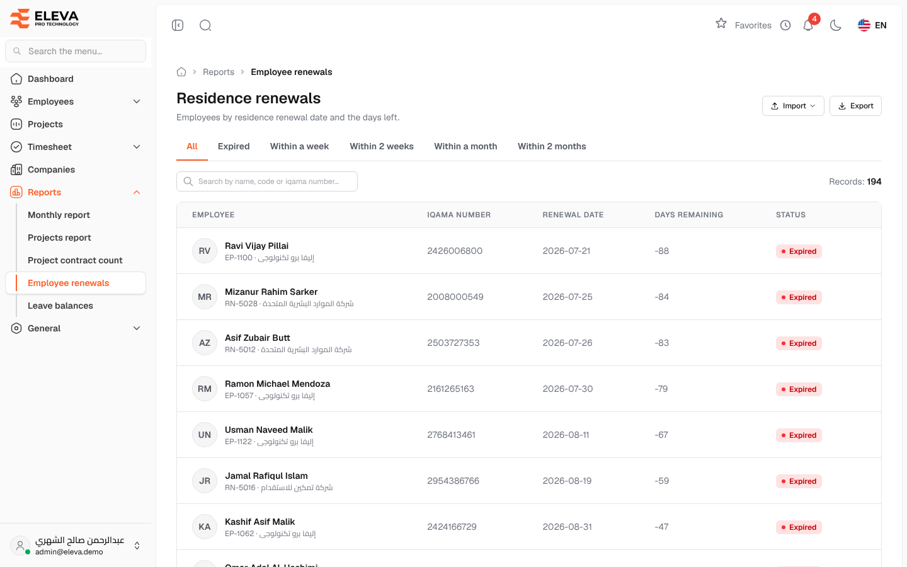The width and height of the screenshot is (907, 567).
Task: Click the Renewal Date column header
Action: click(573, 215)
